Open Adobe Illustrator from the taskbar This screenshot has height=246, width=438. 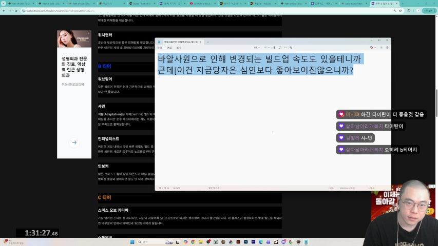click(x=238, y=242)
